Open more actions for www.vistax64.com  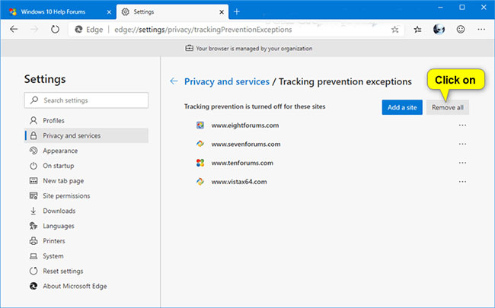click(462, 182)
